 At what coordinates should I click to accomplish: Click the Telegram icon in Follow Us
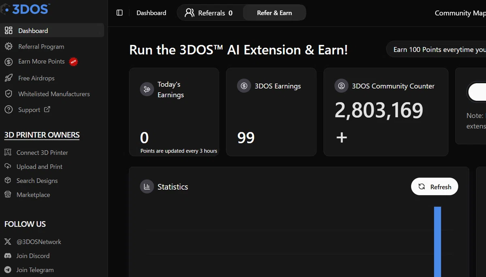8,270
